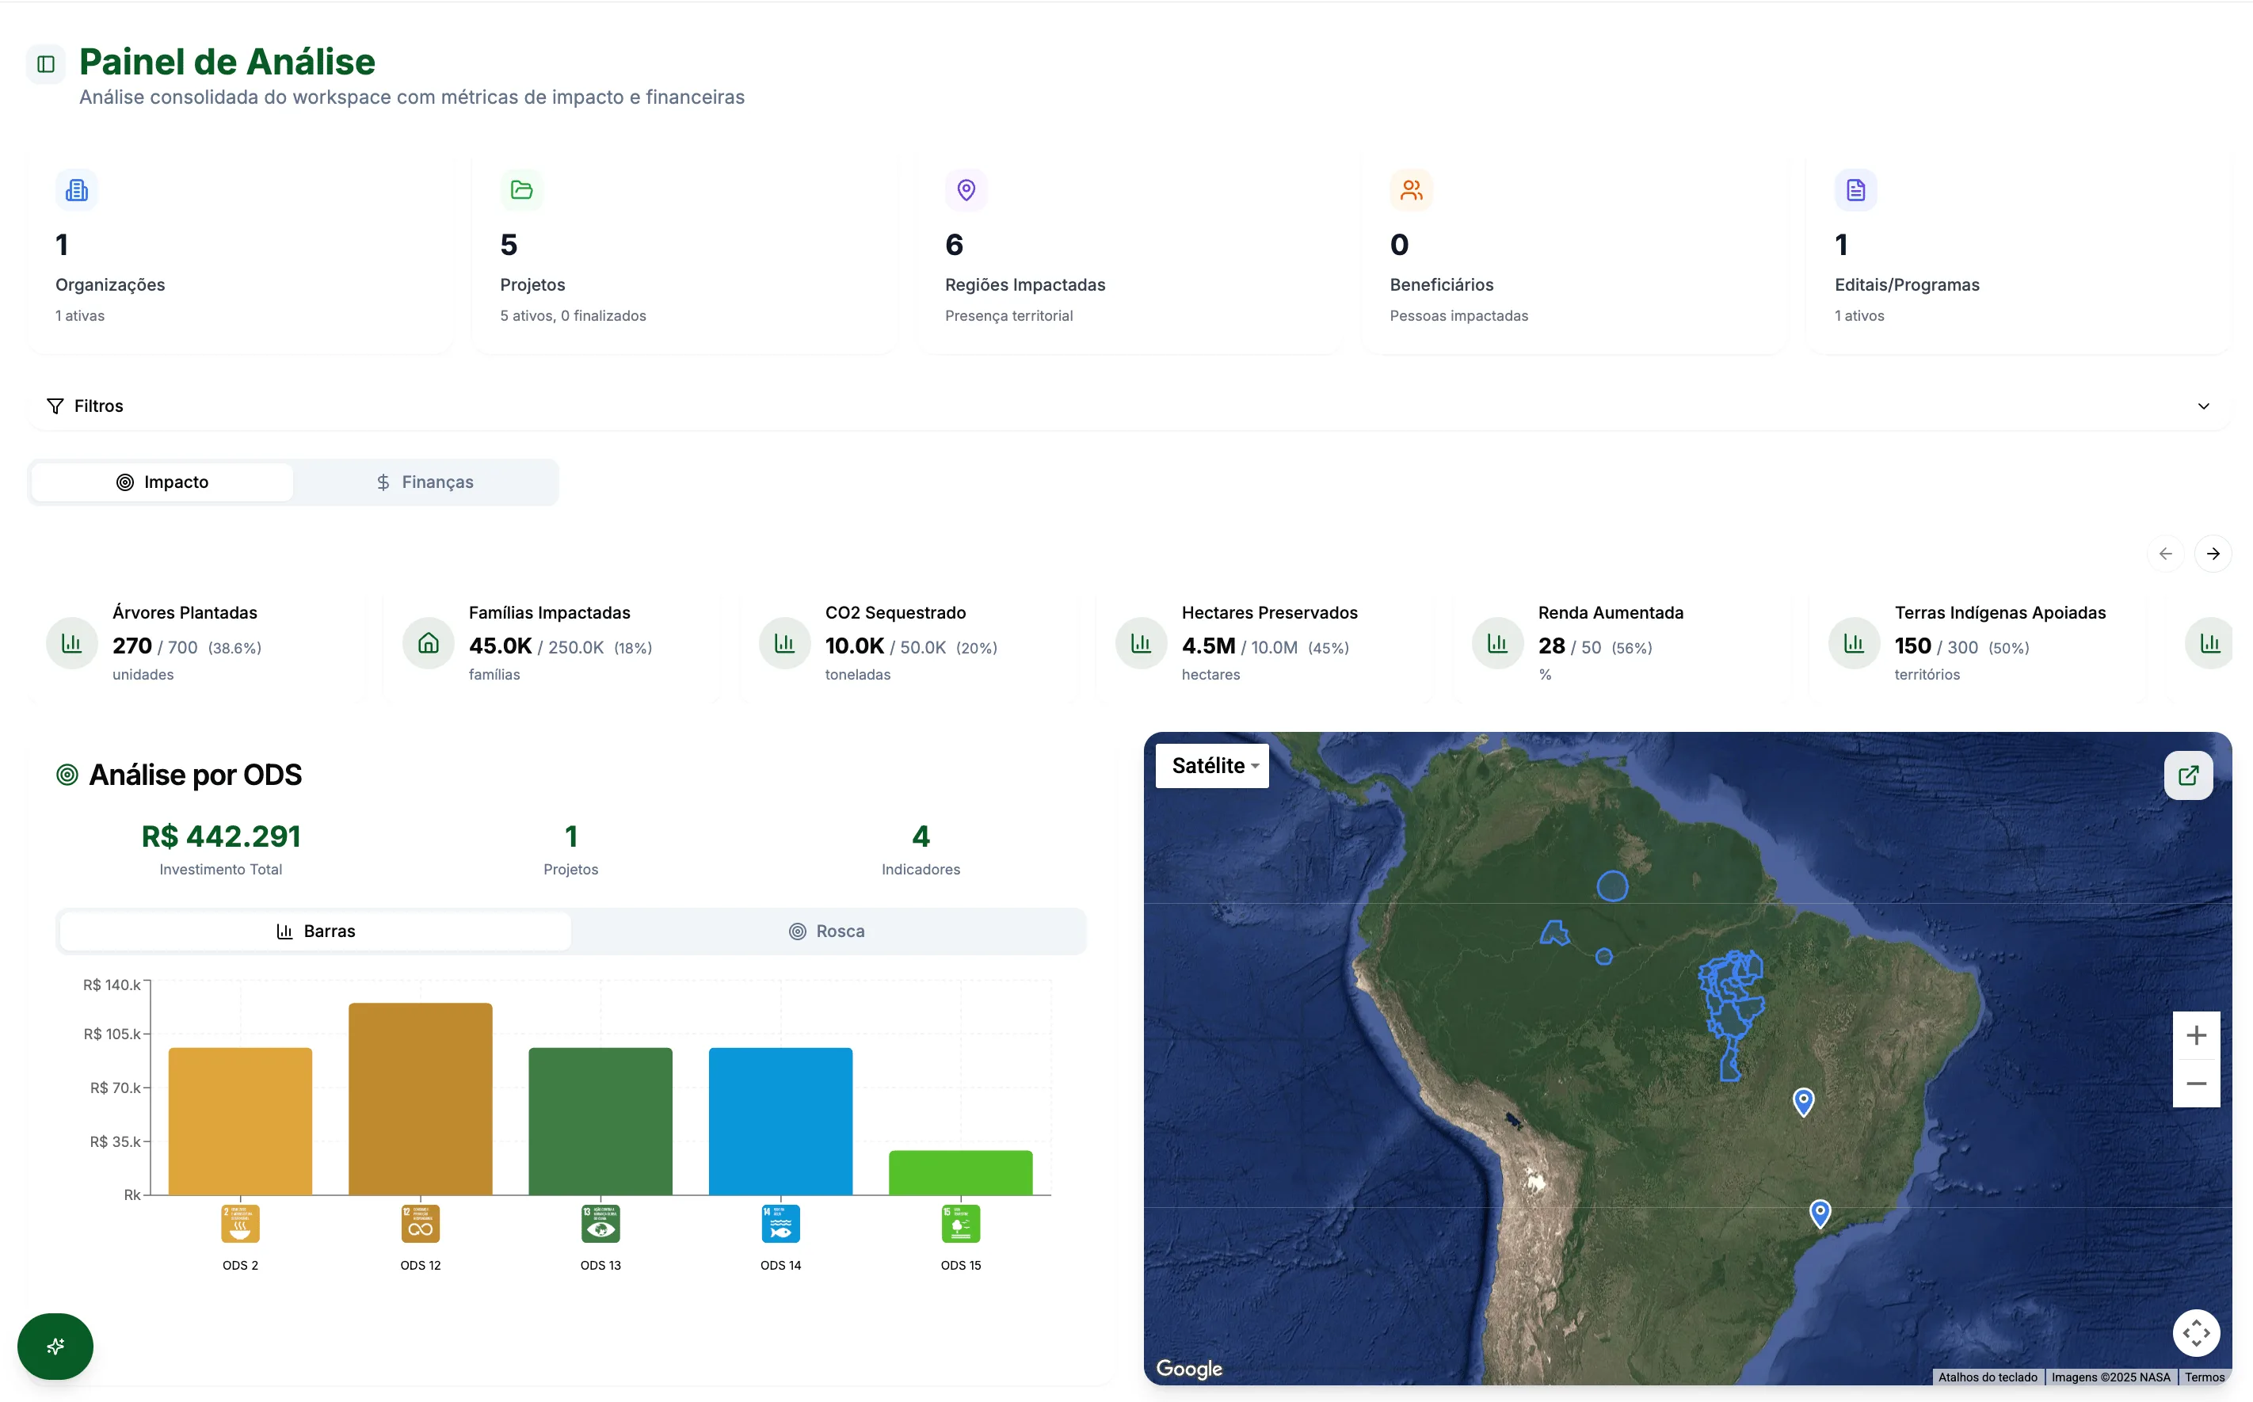Viewport: 2253px width, 1402px height.
Task: Click the ODS 14 life below water icon
Action: coord(780,1223)
